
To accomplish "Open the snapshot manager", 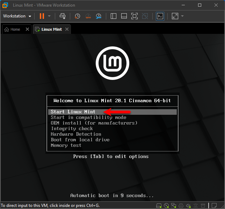I will click(x=99, y=16).
